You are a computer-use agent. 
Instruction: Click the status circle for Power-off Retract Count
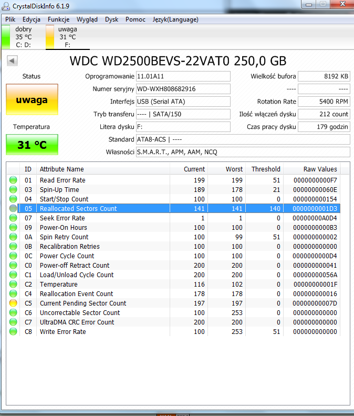(13, 265)
